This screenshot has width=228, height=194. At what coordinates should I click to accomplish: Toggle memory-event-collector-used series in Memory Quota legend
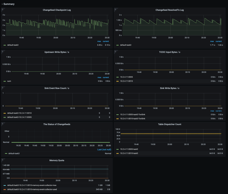coord(32,189)
